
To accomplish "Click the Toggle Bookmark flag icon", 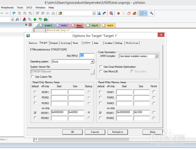I will pos(14,13).
